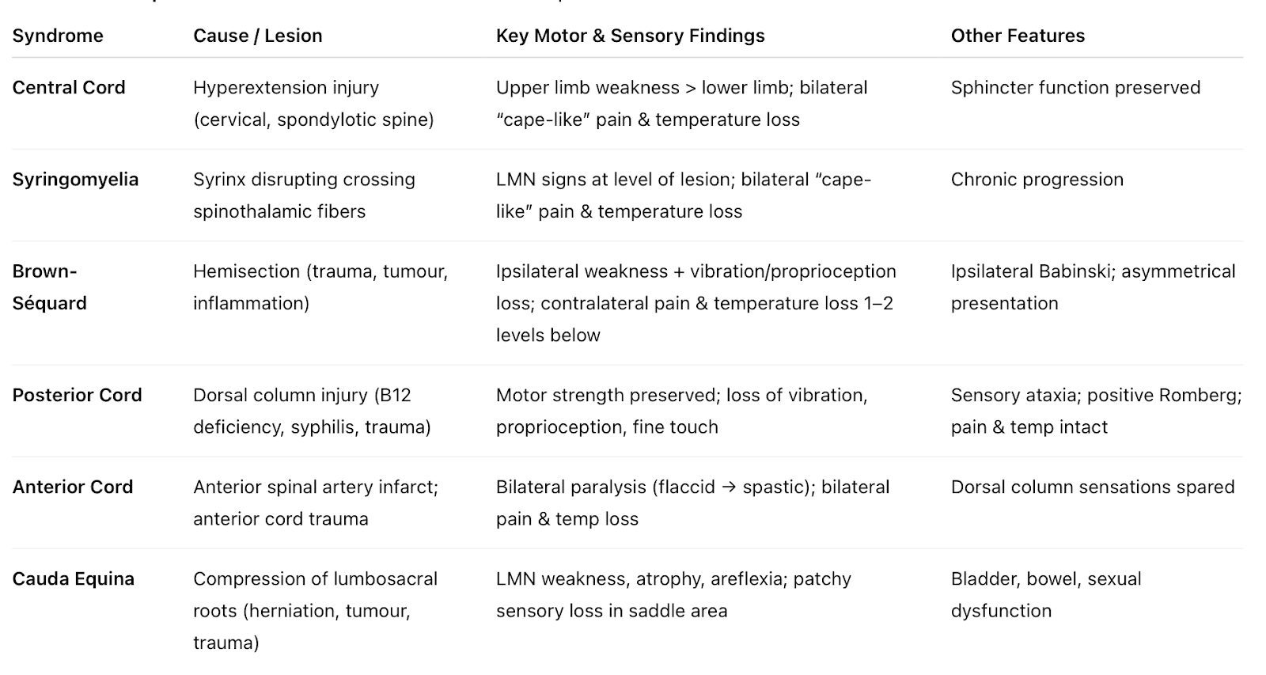Select the Syringomyelia row label

coord(75,180)
